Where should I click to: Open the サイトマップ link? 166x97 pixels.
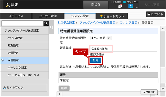24,88
